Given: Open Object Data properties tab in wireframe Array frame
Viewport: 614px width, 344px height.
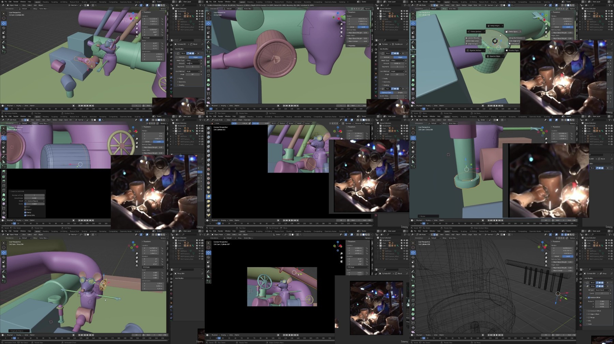Looking at the screenshot, I should 581,321.
